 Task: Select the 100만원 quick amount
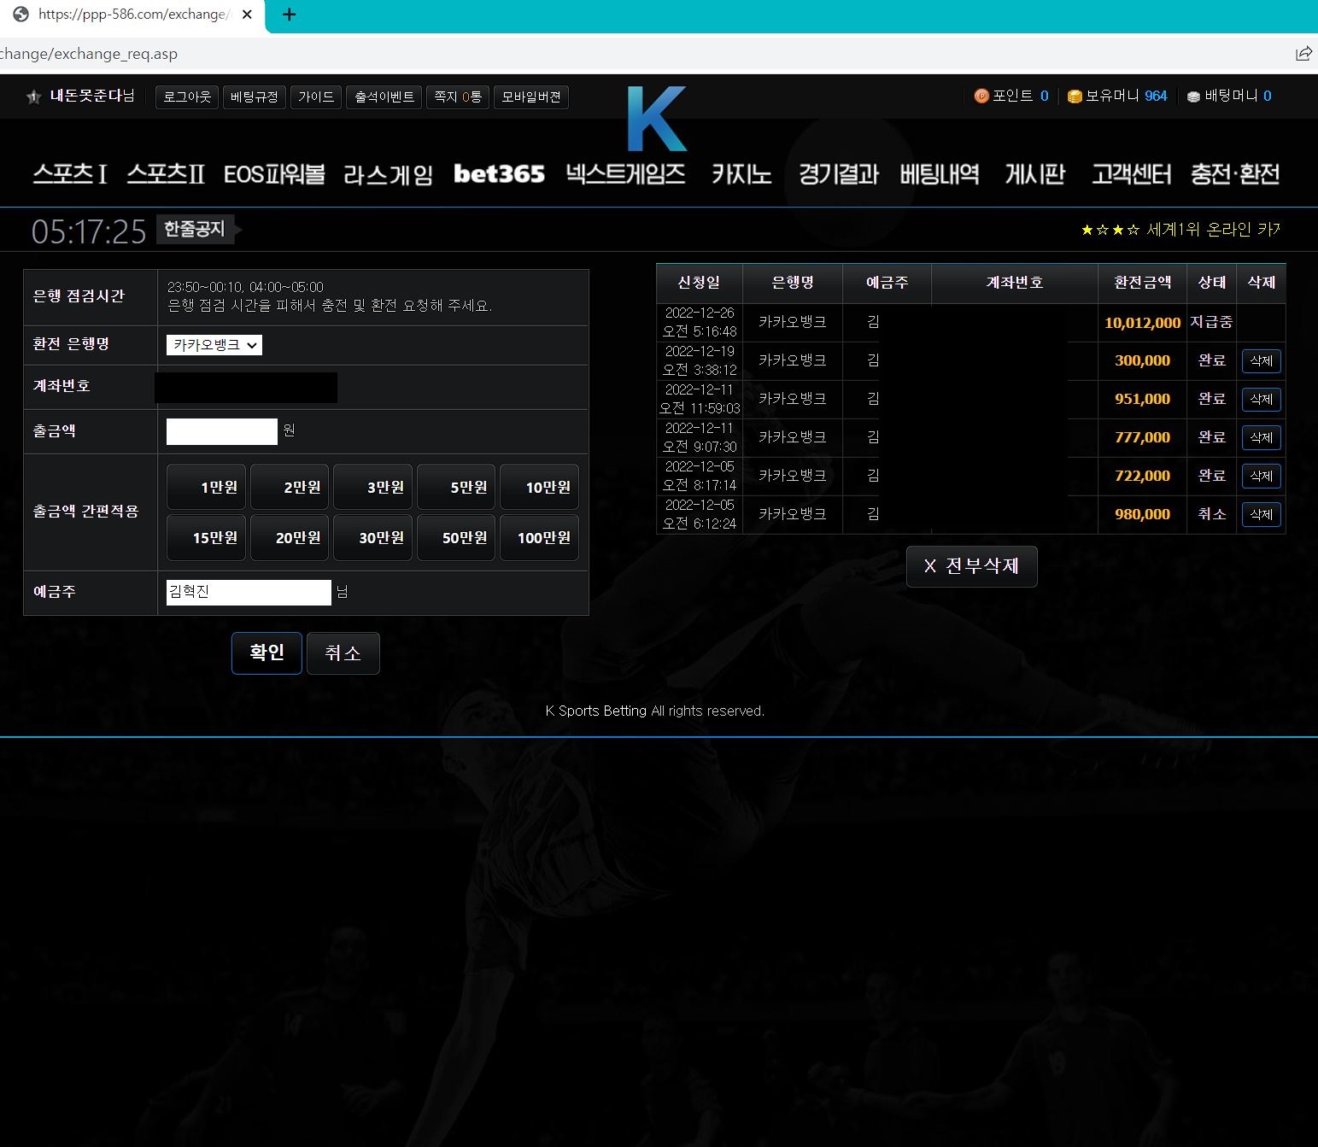(x=539, y=537)
